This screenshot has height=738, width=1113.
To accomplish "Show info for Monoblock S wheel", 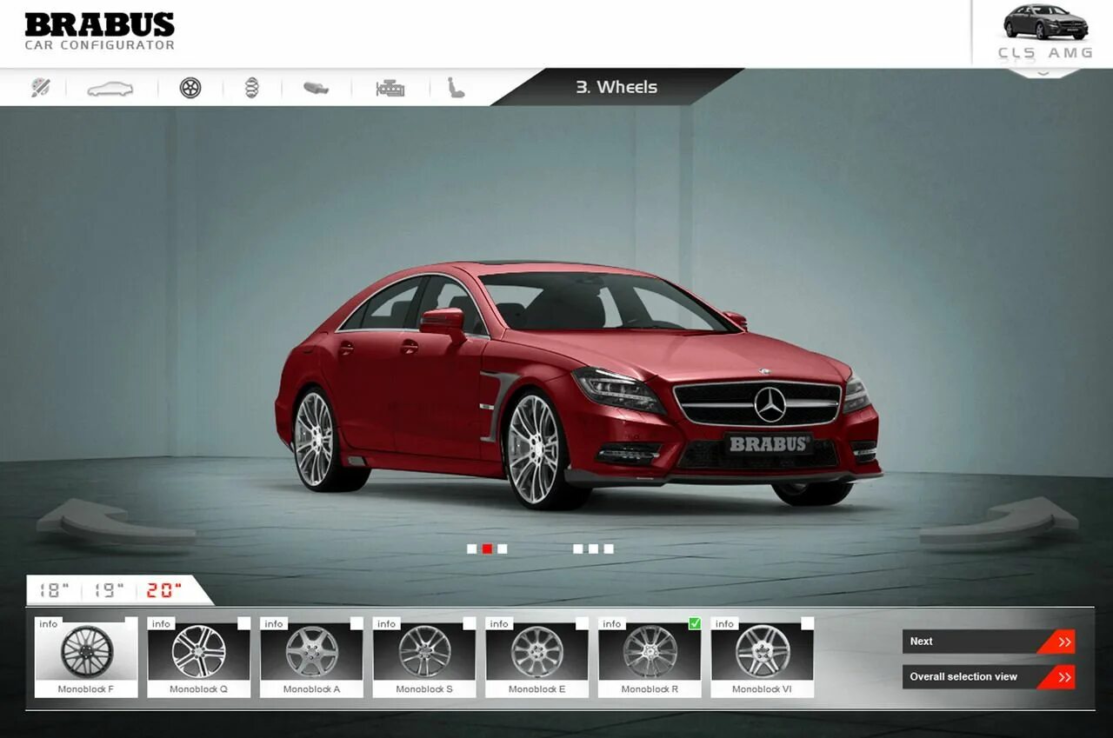I will click(x=386, y=624).
